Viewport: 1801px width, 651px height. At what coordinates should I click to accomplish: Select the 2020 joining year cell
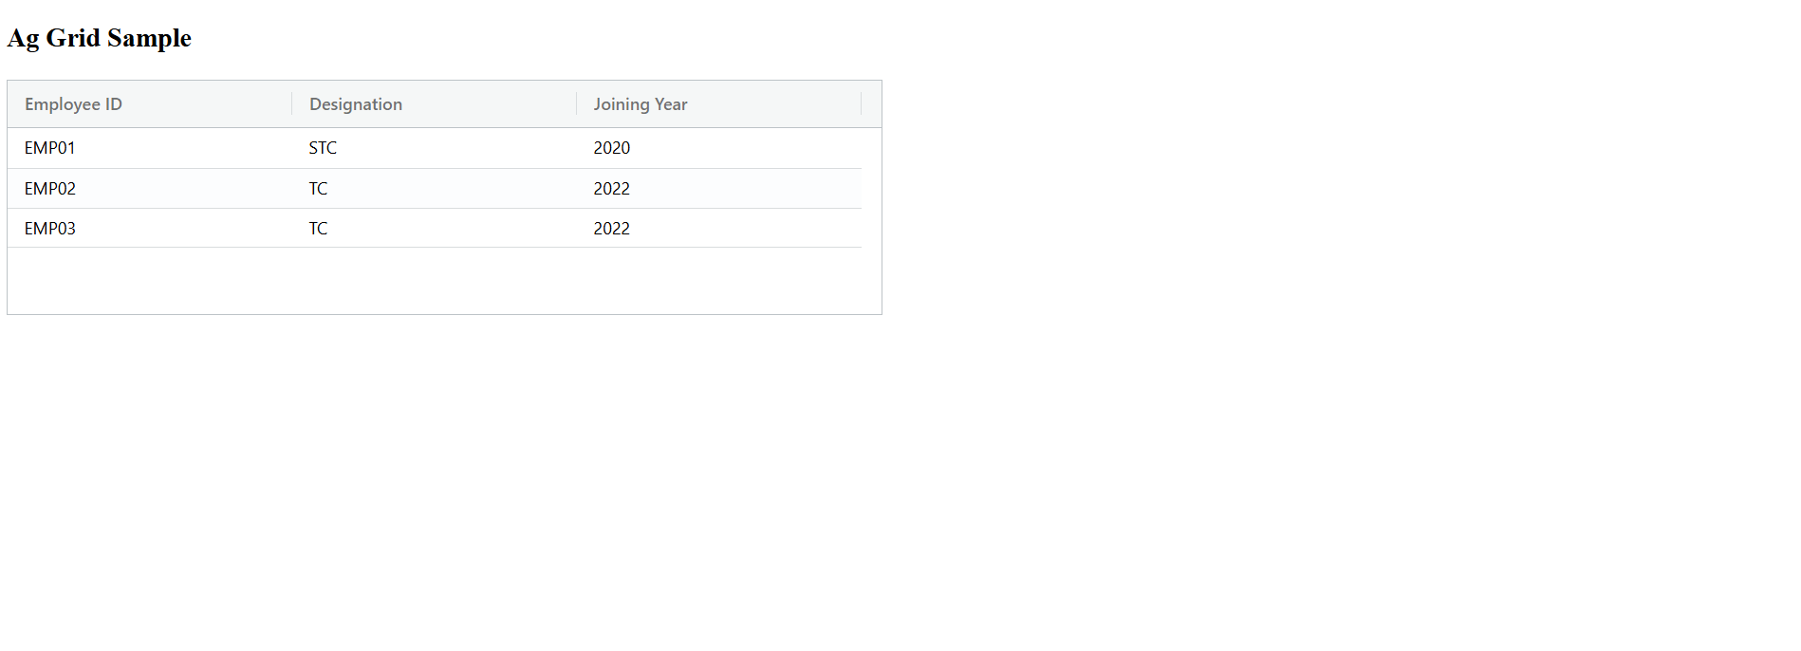pyautogui.click(x=612, y=148)
